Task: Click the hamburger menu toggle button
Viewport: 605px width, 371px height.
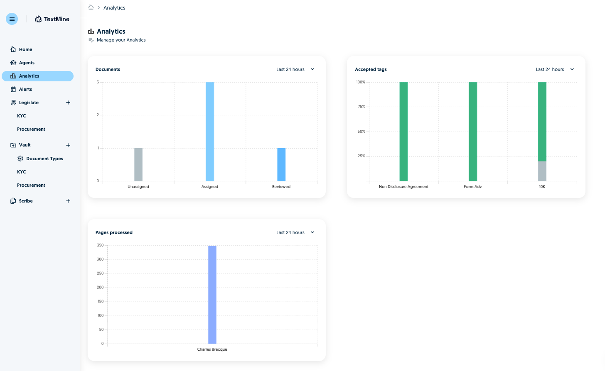Action: click(12, 19)
